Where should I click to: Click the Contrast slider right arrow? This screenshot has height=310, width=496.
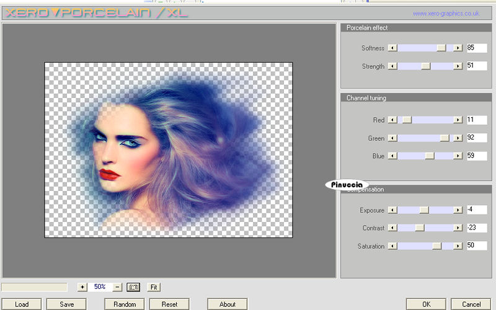click(x=458, y=228)
